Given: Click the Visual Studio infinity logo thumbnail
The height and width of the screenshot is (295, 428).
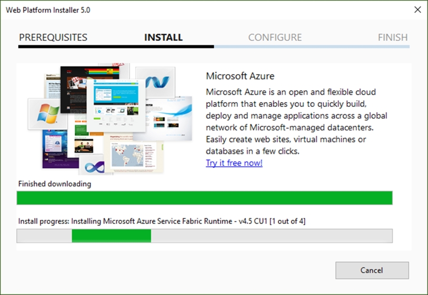Looking at the screenshot, I should coord(94,166).
